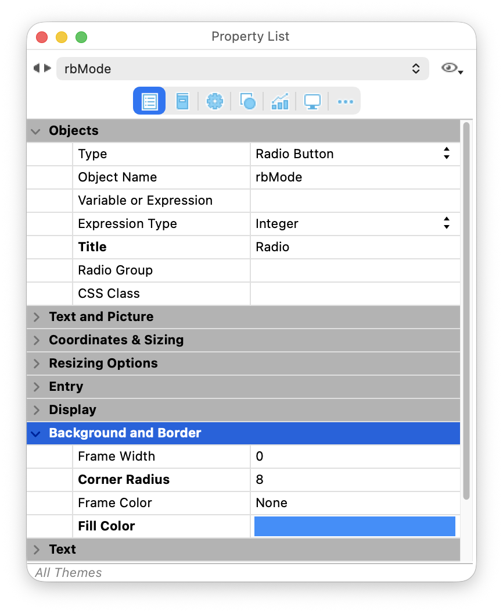The width and height of the screenshot is (503, 613).
Task: Click the vertical scrollbar of property list
Action: (466, 311)
